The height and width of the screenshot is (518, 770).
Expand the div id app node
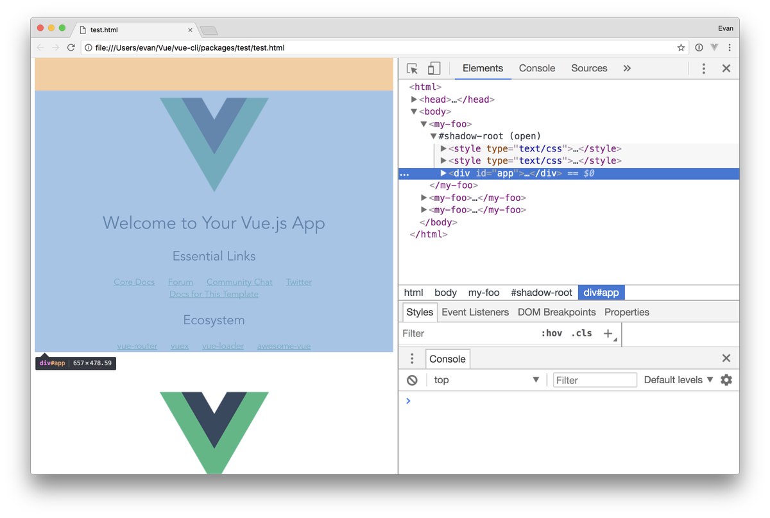pyautogui.click(x=443, y=173)
